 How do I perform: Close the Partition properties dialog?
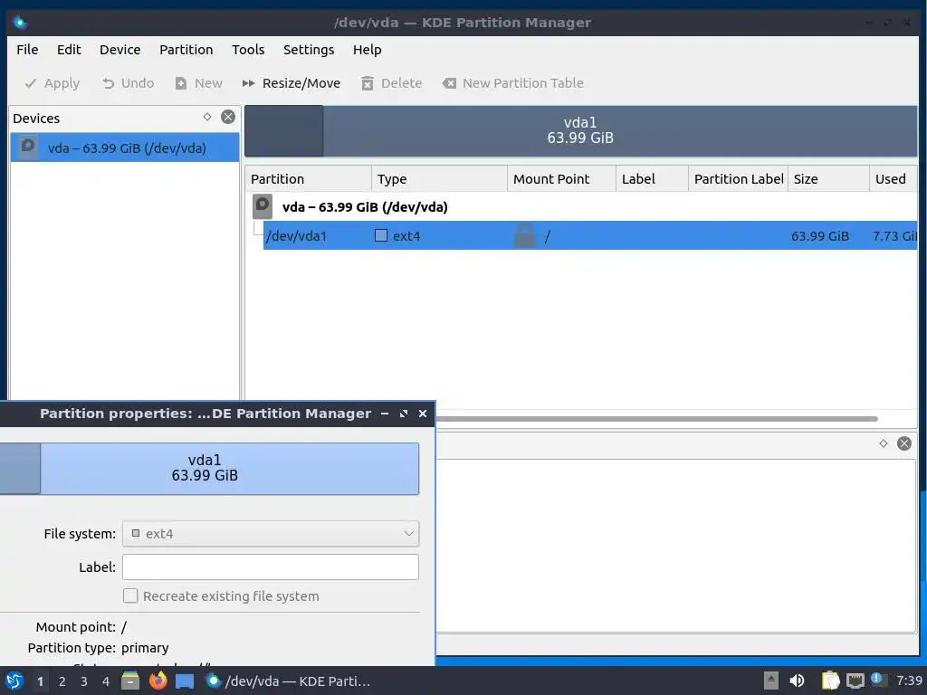pyautogui.click(x=423, y=414)
